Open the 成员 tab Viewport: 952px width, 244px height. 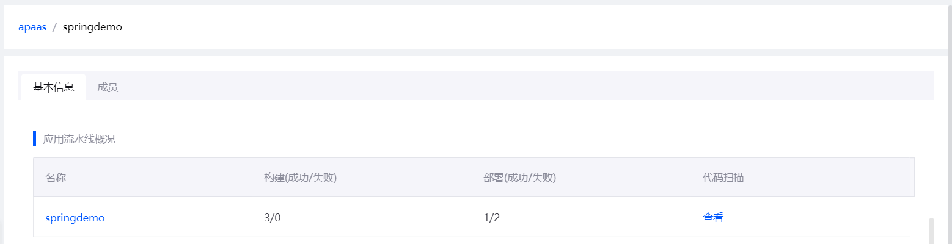click(108, 87)
